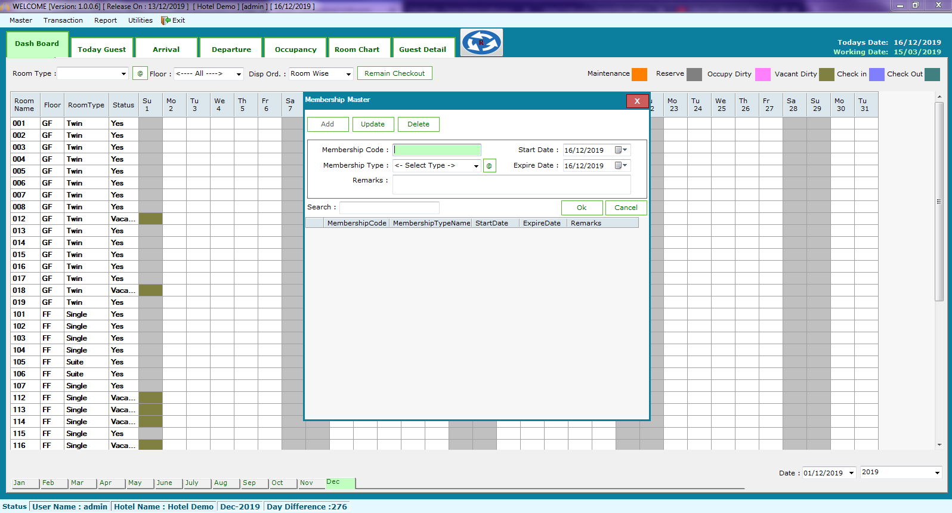
Task: Click the Membership Code input field
Action: click(437, 150)
